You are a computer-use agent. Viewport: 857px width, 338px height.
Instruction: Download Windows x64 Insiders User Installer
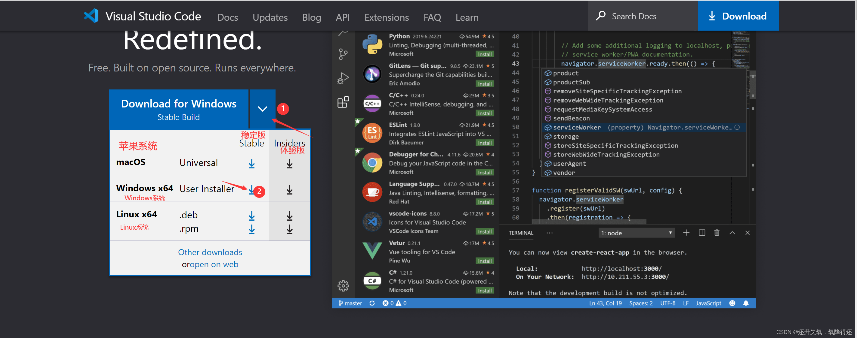(x=290, y=190)
